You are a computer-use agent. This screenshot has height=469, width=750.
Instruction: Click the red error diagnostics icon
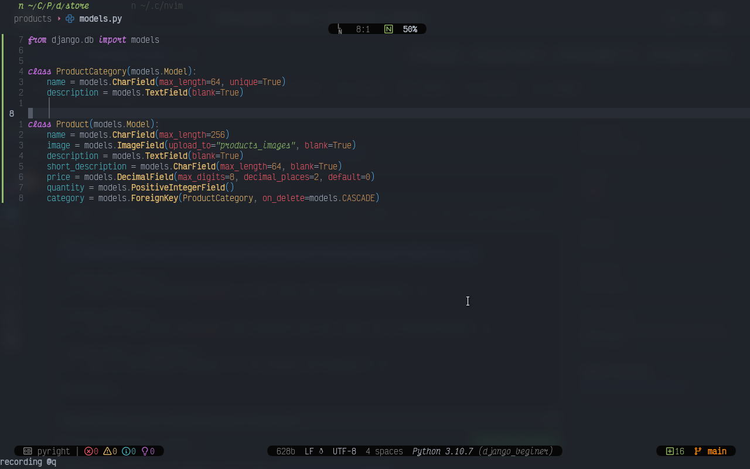click(x=88, y=451)
